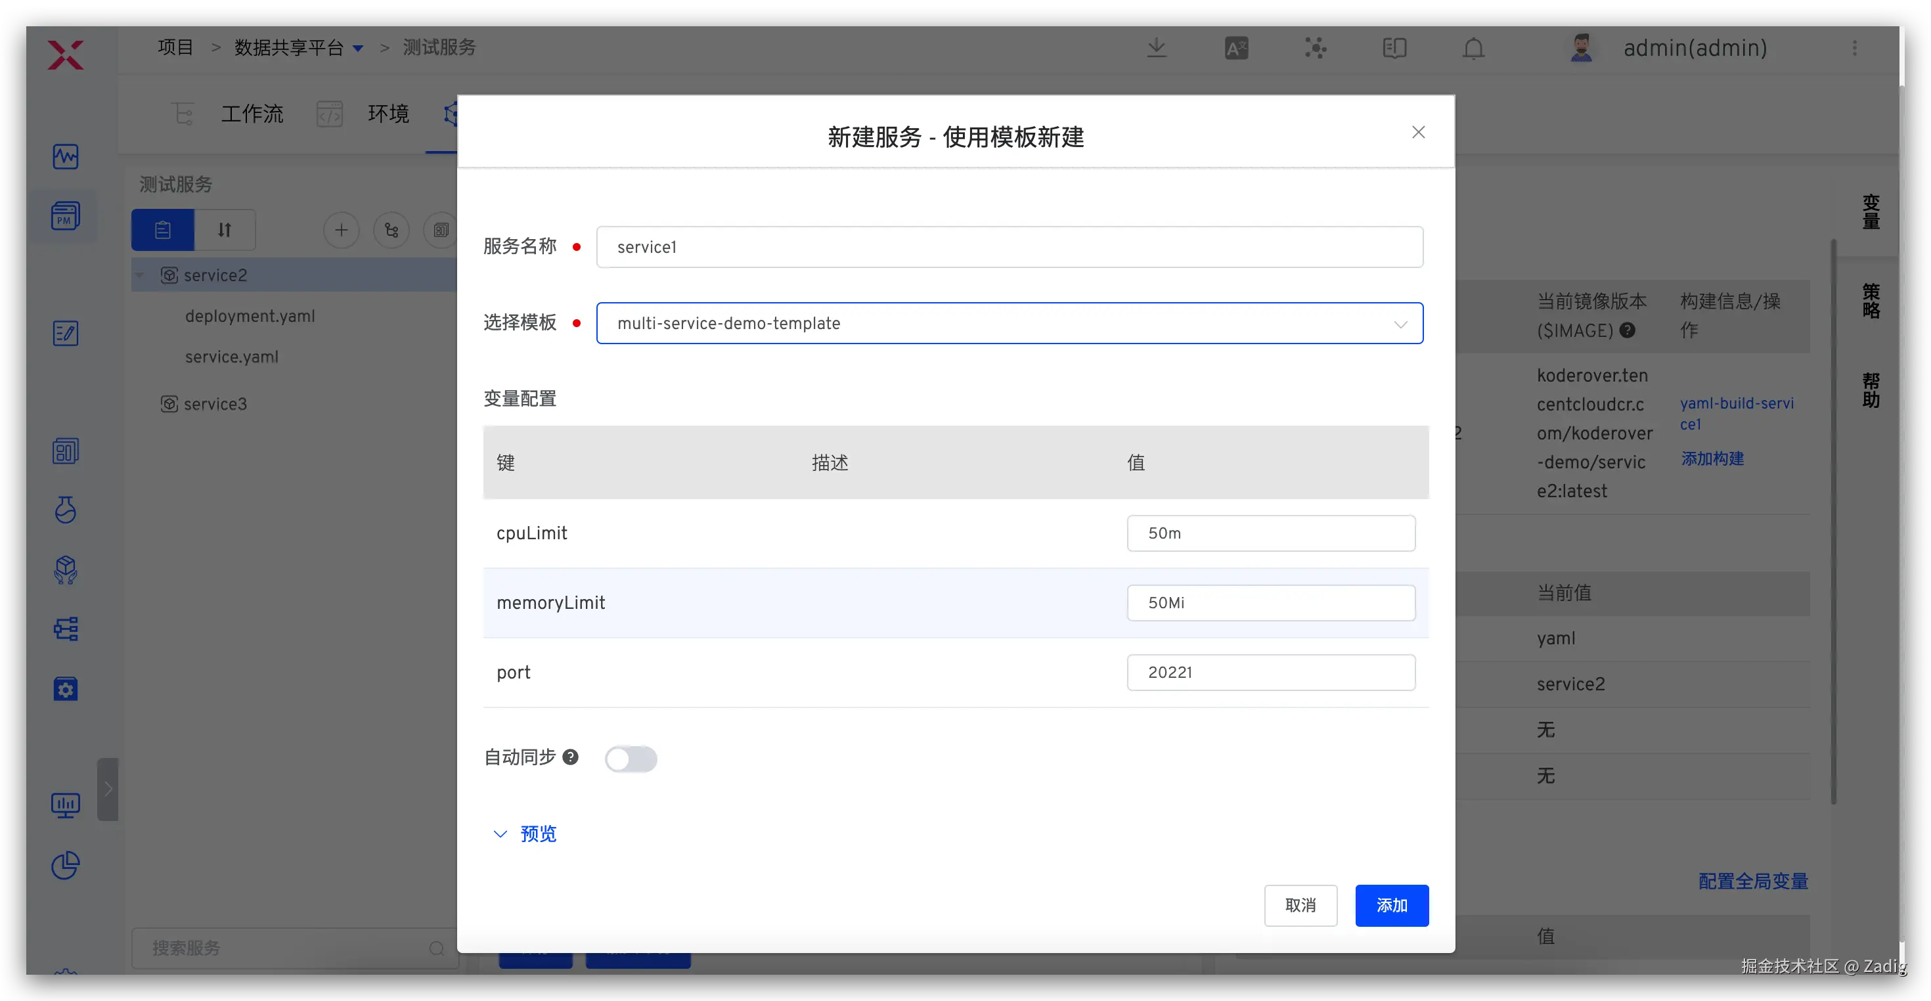The height and width of the screenshot is (1001, 1931).
Task: Open the 选择模板 dropdown
Action: 1009,323
